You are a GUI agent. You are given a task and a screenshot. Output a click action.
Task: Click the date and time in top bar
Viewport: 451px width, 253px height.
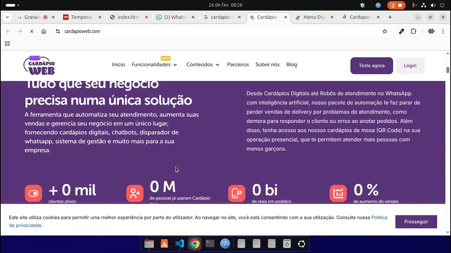coord(225,5)
